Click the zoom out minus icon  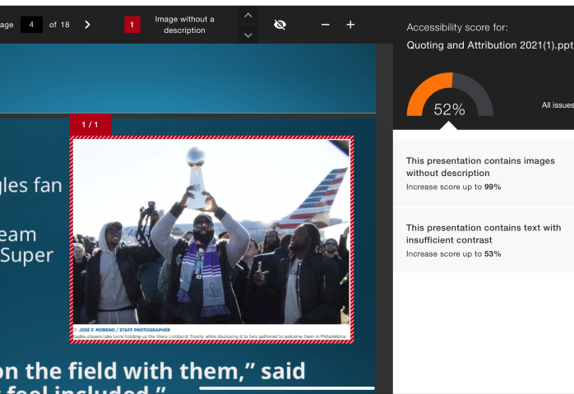tap(326, 25)
